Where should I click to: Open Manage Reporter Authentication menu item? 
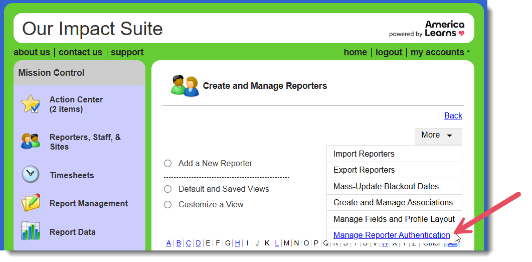point(392,235)
